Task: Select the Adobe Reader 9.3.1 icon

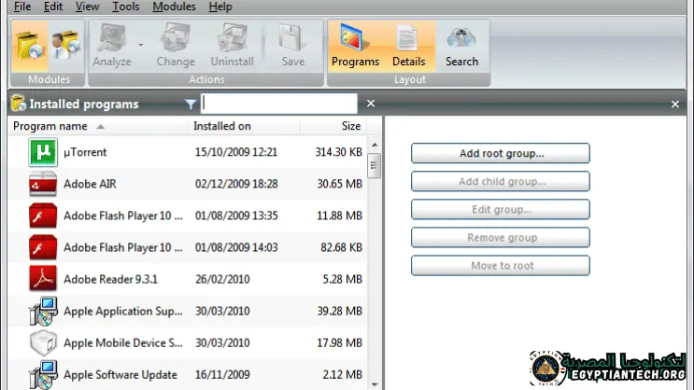Action: (x=43, y=279)
